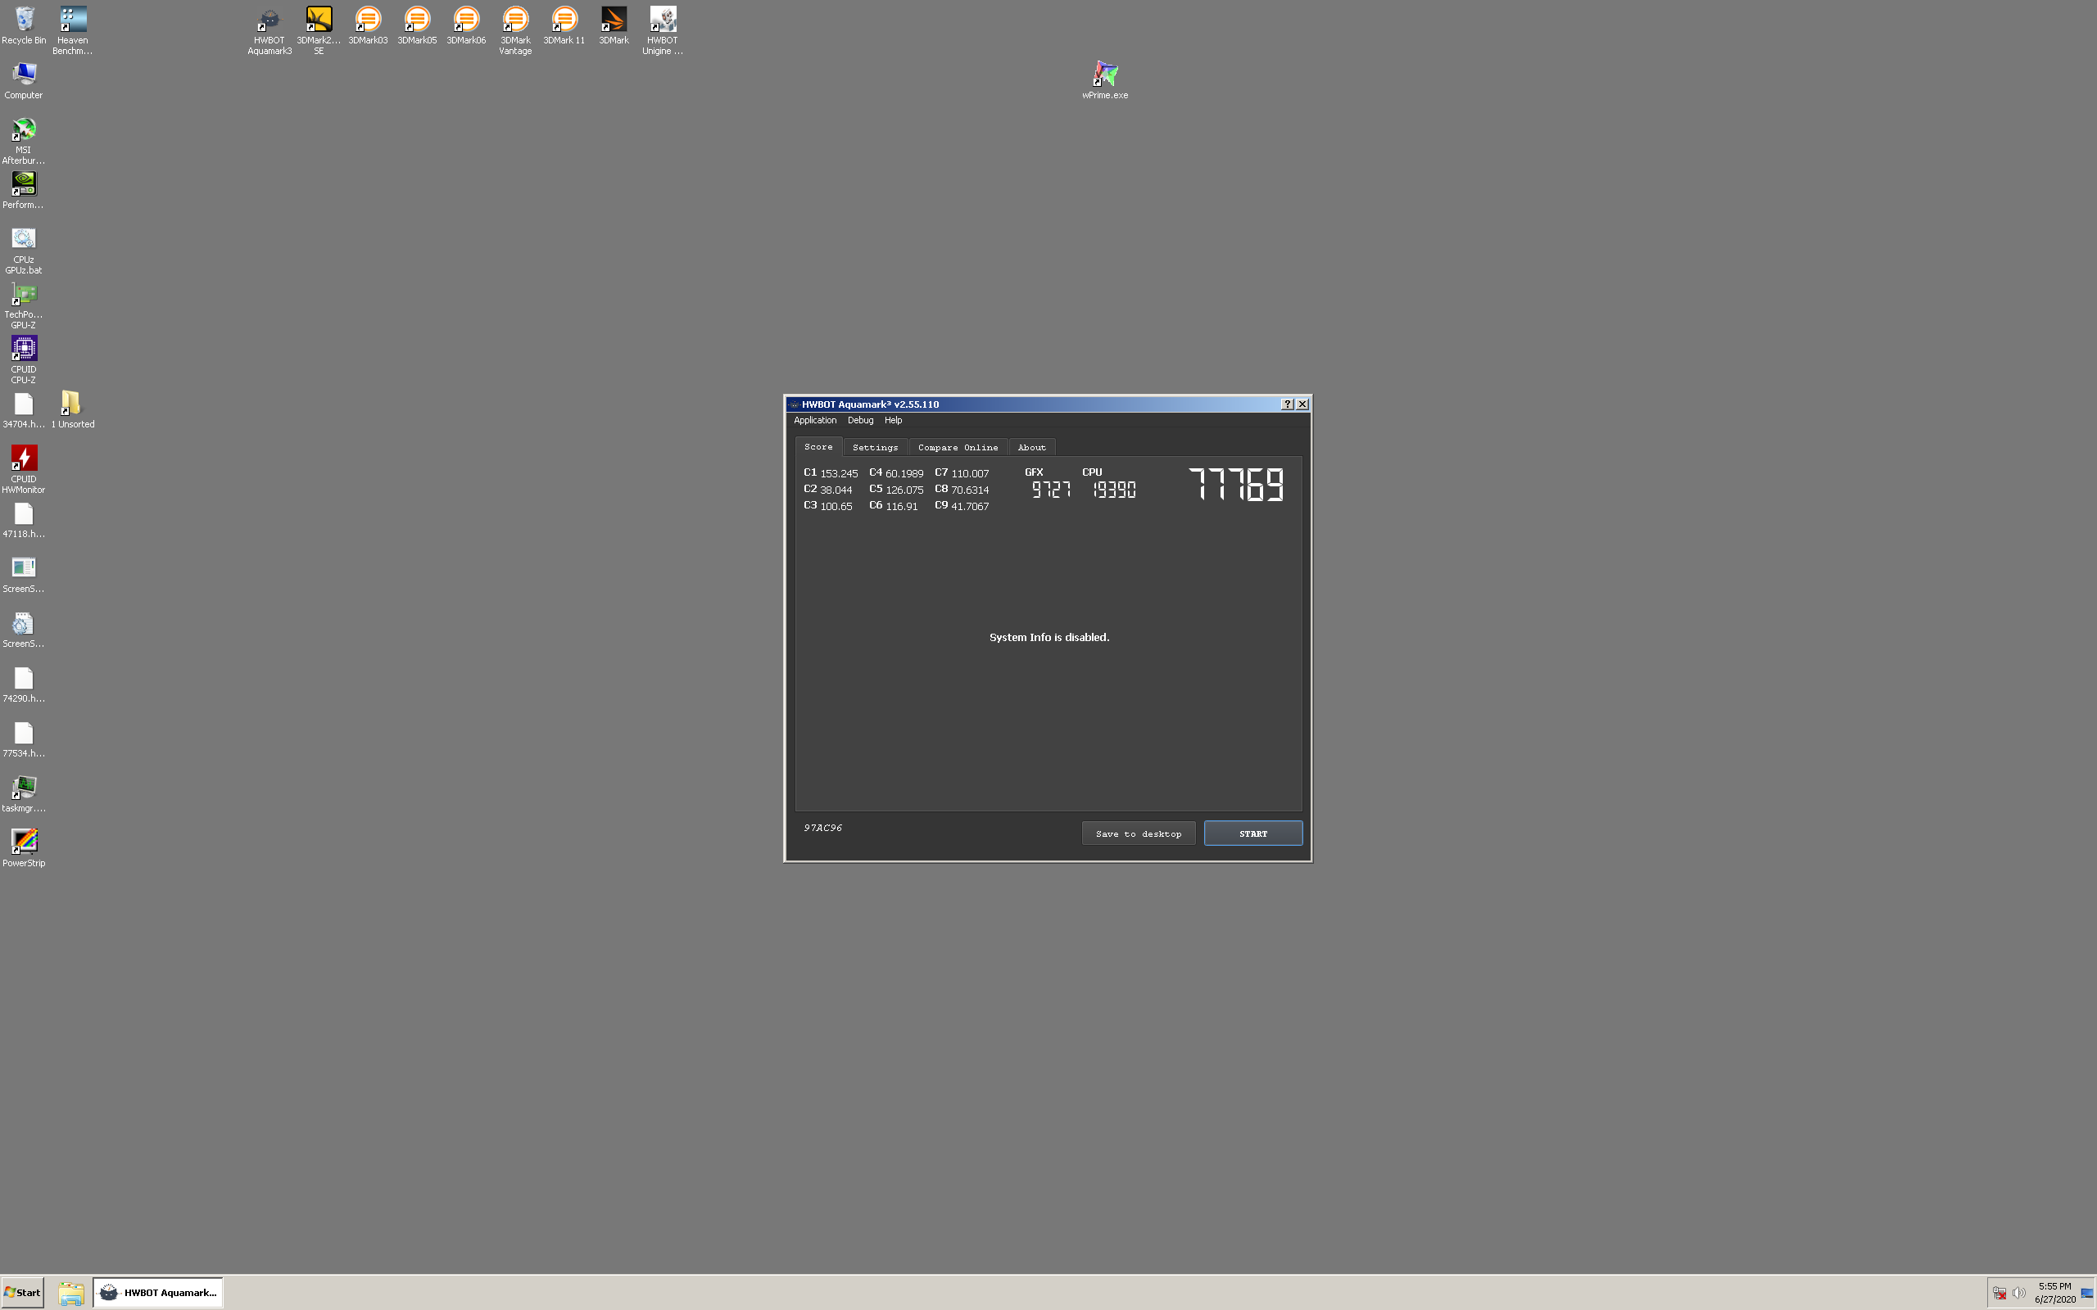Click the Show desktop tray icon
Image resolution: width=2097 pixels, height=1310 pixels.
point(2087,1294)
